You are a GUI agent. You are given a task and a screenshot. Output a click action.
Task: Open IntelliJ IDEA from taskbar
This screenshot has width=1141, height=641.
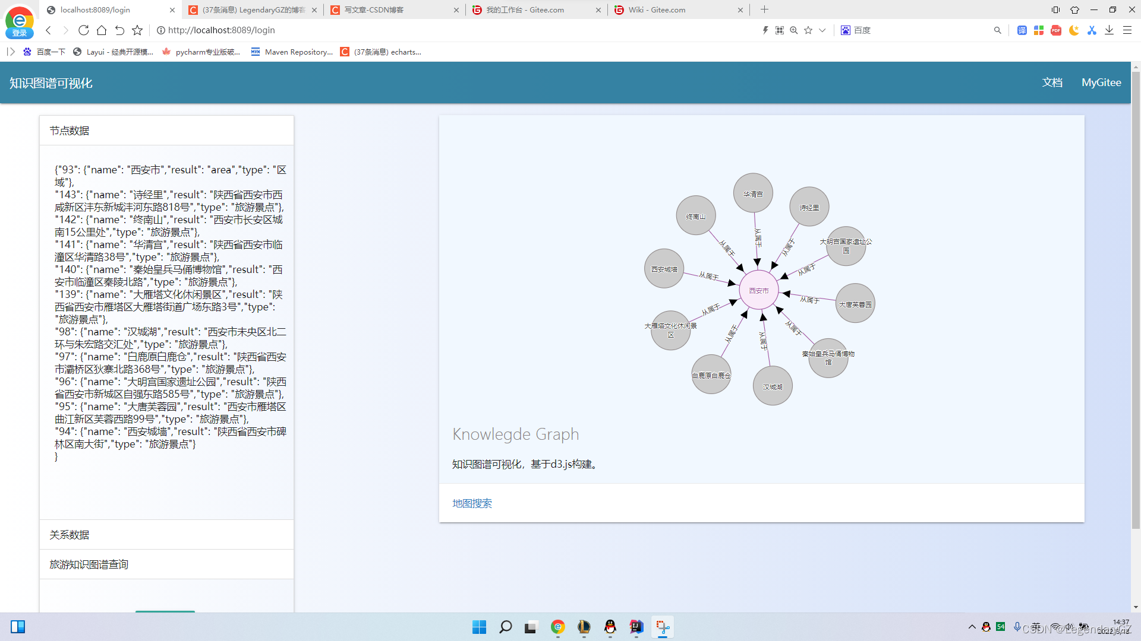click(636, 627)
